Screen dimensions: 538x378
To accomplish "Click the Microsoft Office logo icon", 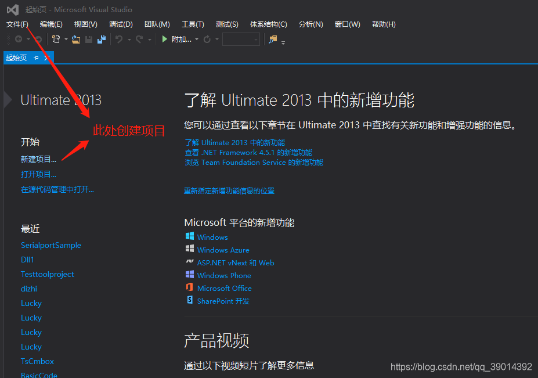I will pos(190,287).
